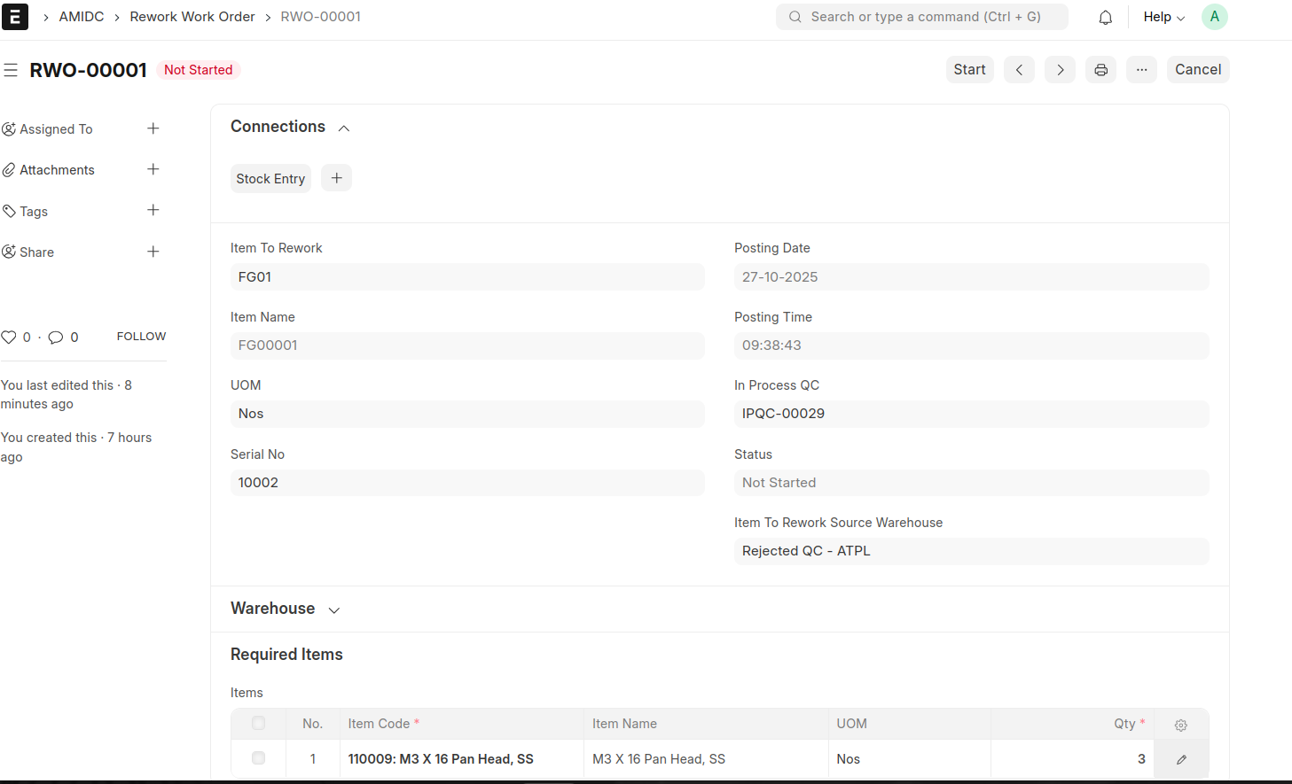Image resolution: width=1292 pixels, height=784 pixels.
Task: Open the three-dot more options menu
Action: coord(1141,70)
